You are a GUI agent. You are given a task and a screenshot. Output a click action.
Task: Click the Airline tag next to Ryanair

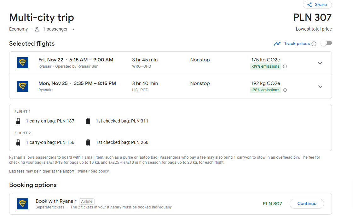(x=87, y=202)
